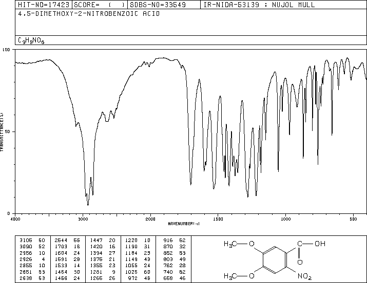Select the 1420 peak entry in table

(x=103, y=246)
